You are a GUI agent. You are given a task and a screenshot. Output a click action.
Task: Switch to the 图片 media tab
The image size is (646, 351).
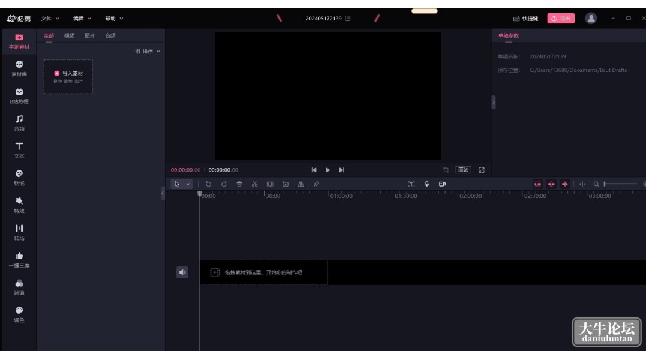(x=89, y=35)
